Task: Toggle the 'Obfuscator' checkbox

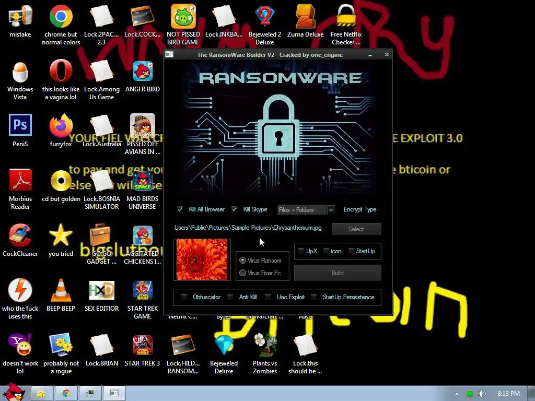Action: point(184,297)
